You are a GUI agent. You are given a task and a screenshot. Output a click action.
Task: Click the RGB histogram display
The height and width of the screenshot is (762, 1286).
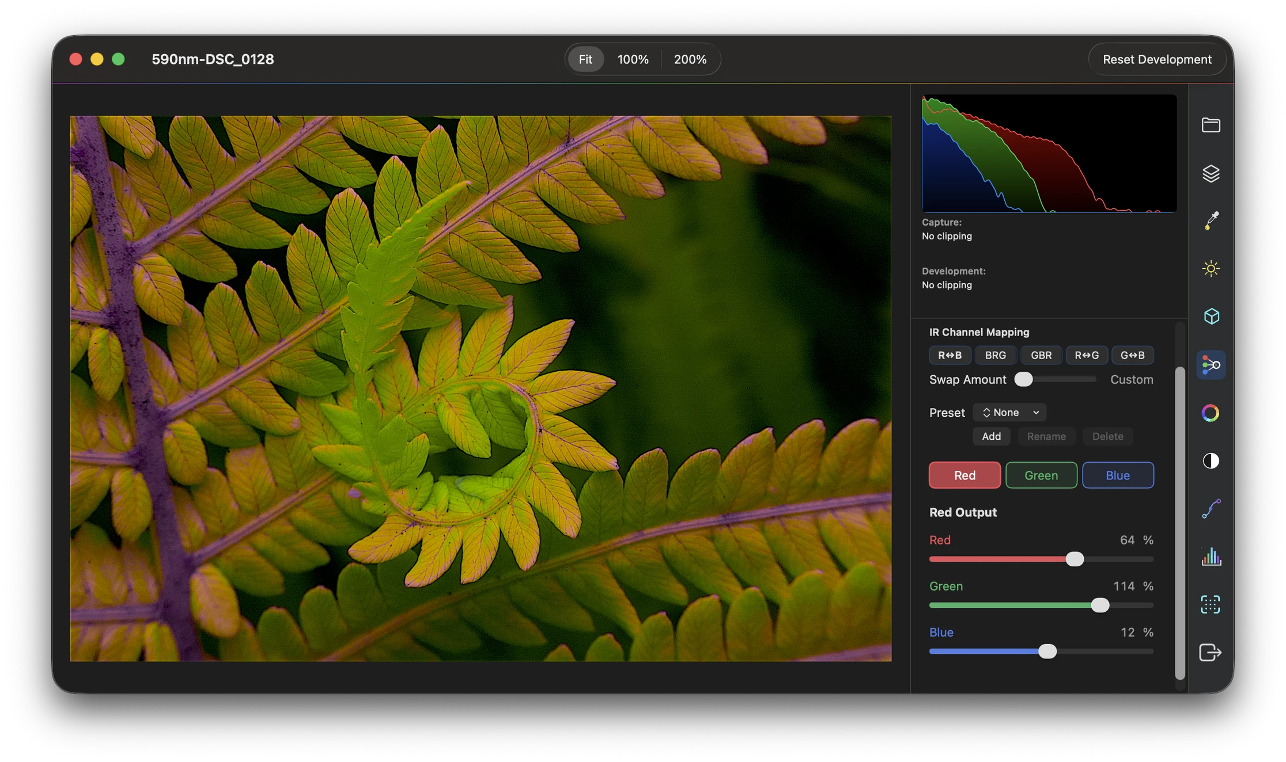1049,154
